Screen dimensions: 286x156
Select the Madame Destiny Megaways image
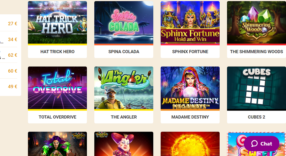190,88
